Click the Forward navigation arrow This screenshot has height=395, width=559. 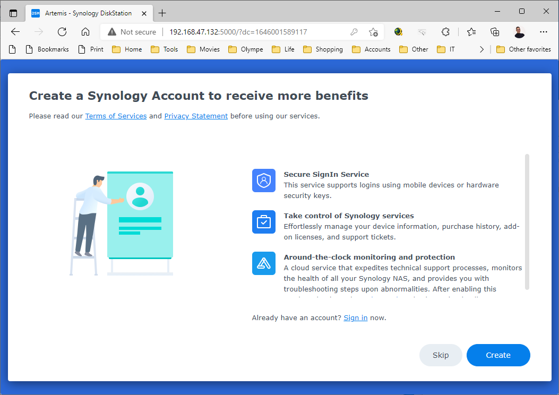click(x=39, y=32)
